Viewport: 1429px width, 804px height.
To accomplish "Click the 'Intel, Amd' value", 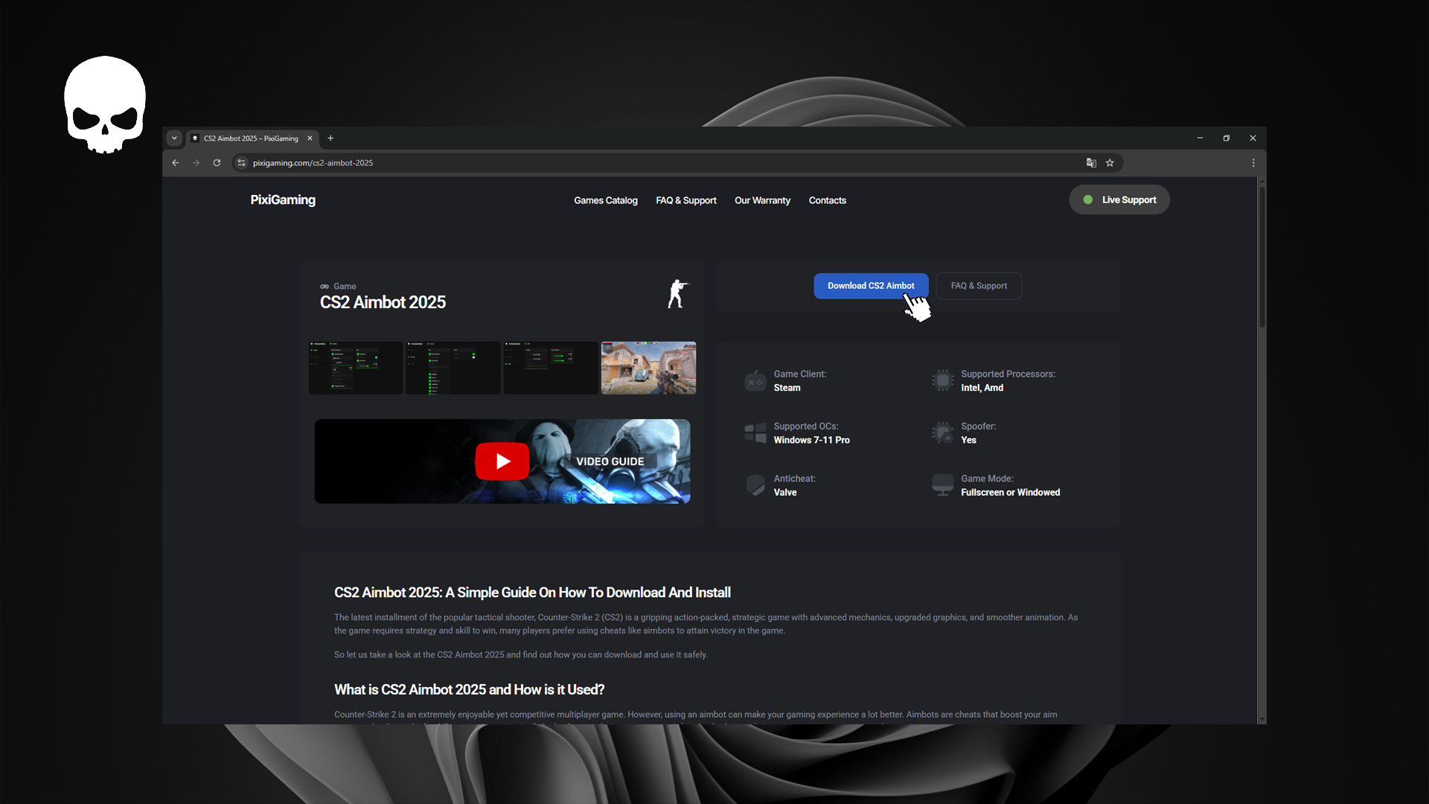I will pos(982,388).
